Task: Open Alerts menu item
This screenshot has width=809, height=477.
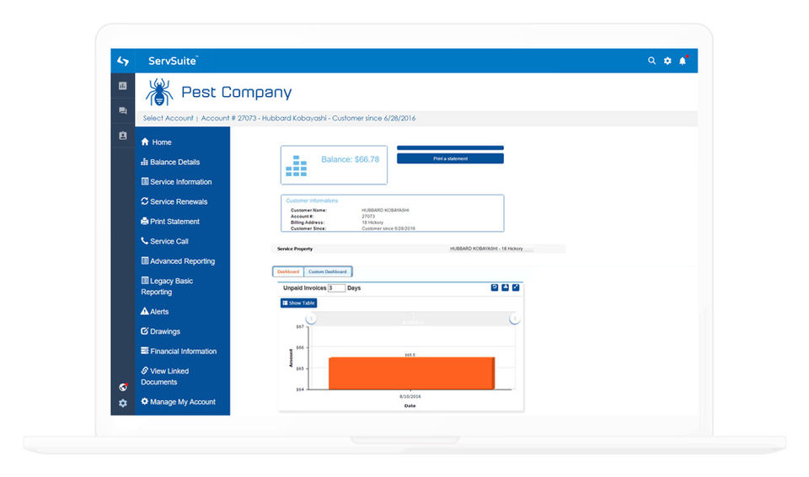Action: (x=155, y=311)
